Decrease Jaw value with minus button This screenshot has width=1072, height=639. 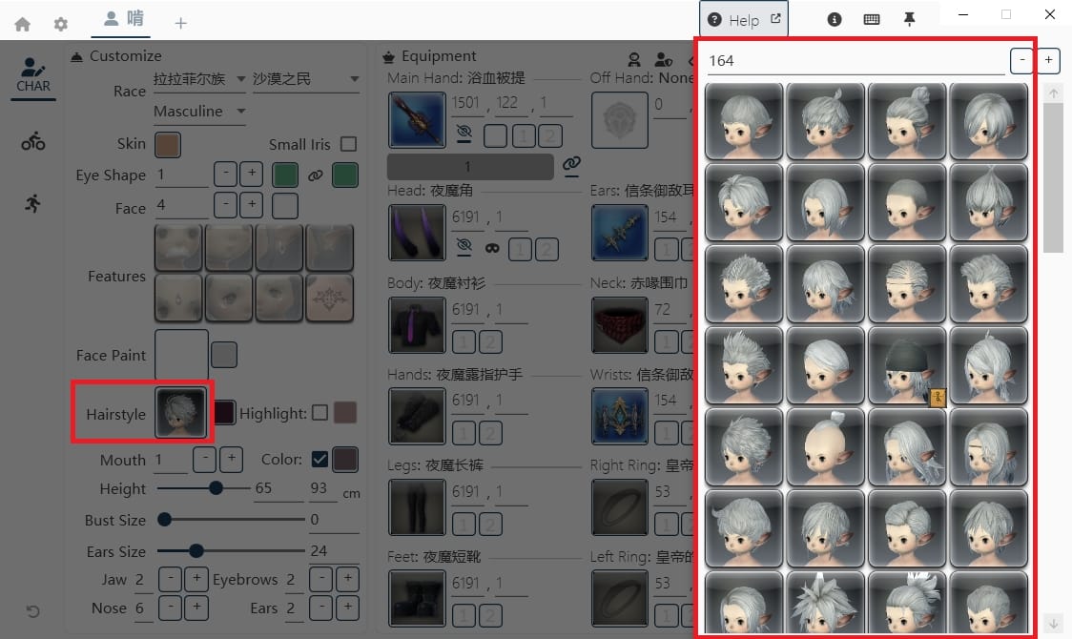[170, 580]
